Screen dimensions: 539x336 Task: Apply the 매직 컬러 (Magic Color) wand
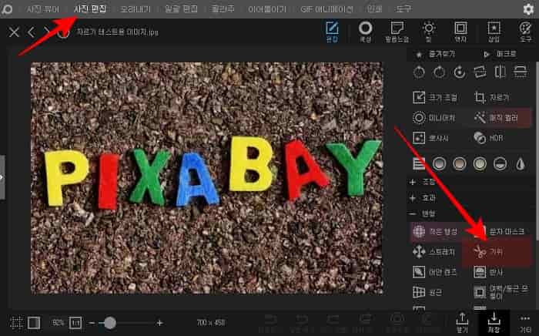(x=496, y=118)
